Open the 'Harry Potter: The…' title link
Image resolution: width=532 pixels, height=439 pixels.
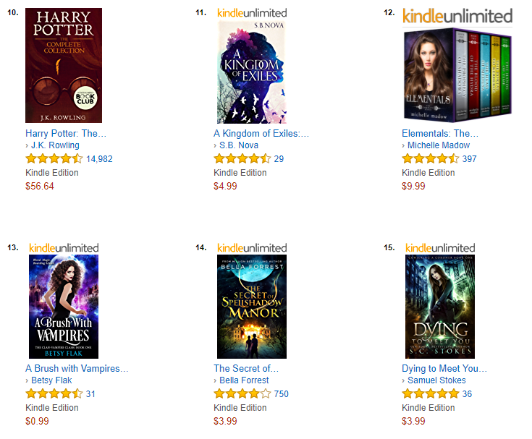[x=66, y=133]
